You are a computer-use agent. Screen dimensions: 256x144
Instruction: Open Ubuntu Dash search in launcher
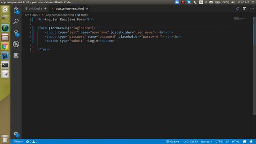(x=5, y=10)
